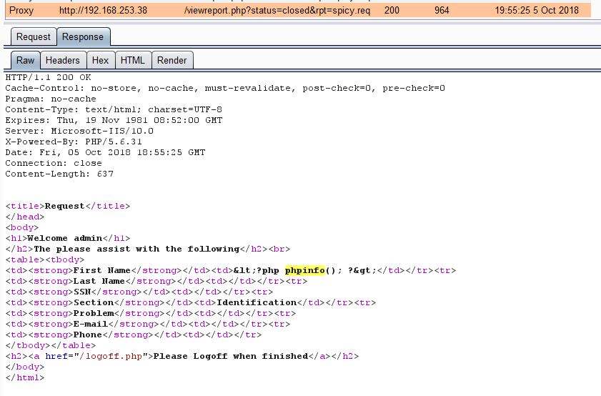Screen dimensions: 601x396
Task: Select the Proxy cell in highlighted history row
Action: point(21,11)
